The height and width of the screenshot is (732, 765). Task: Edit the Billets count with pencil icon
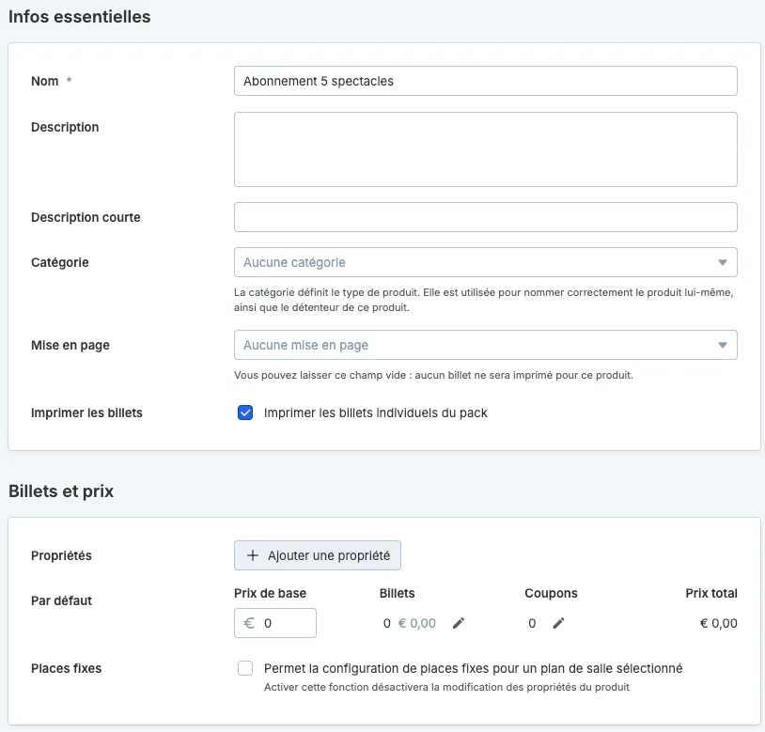[458, 623]
